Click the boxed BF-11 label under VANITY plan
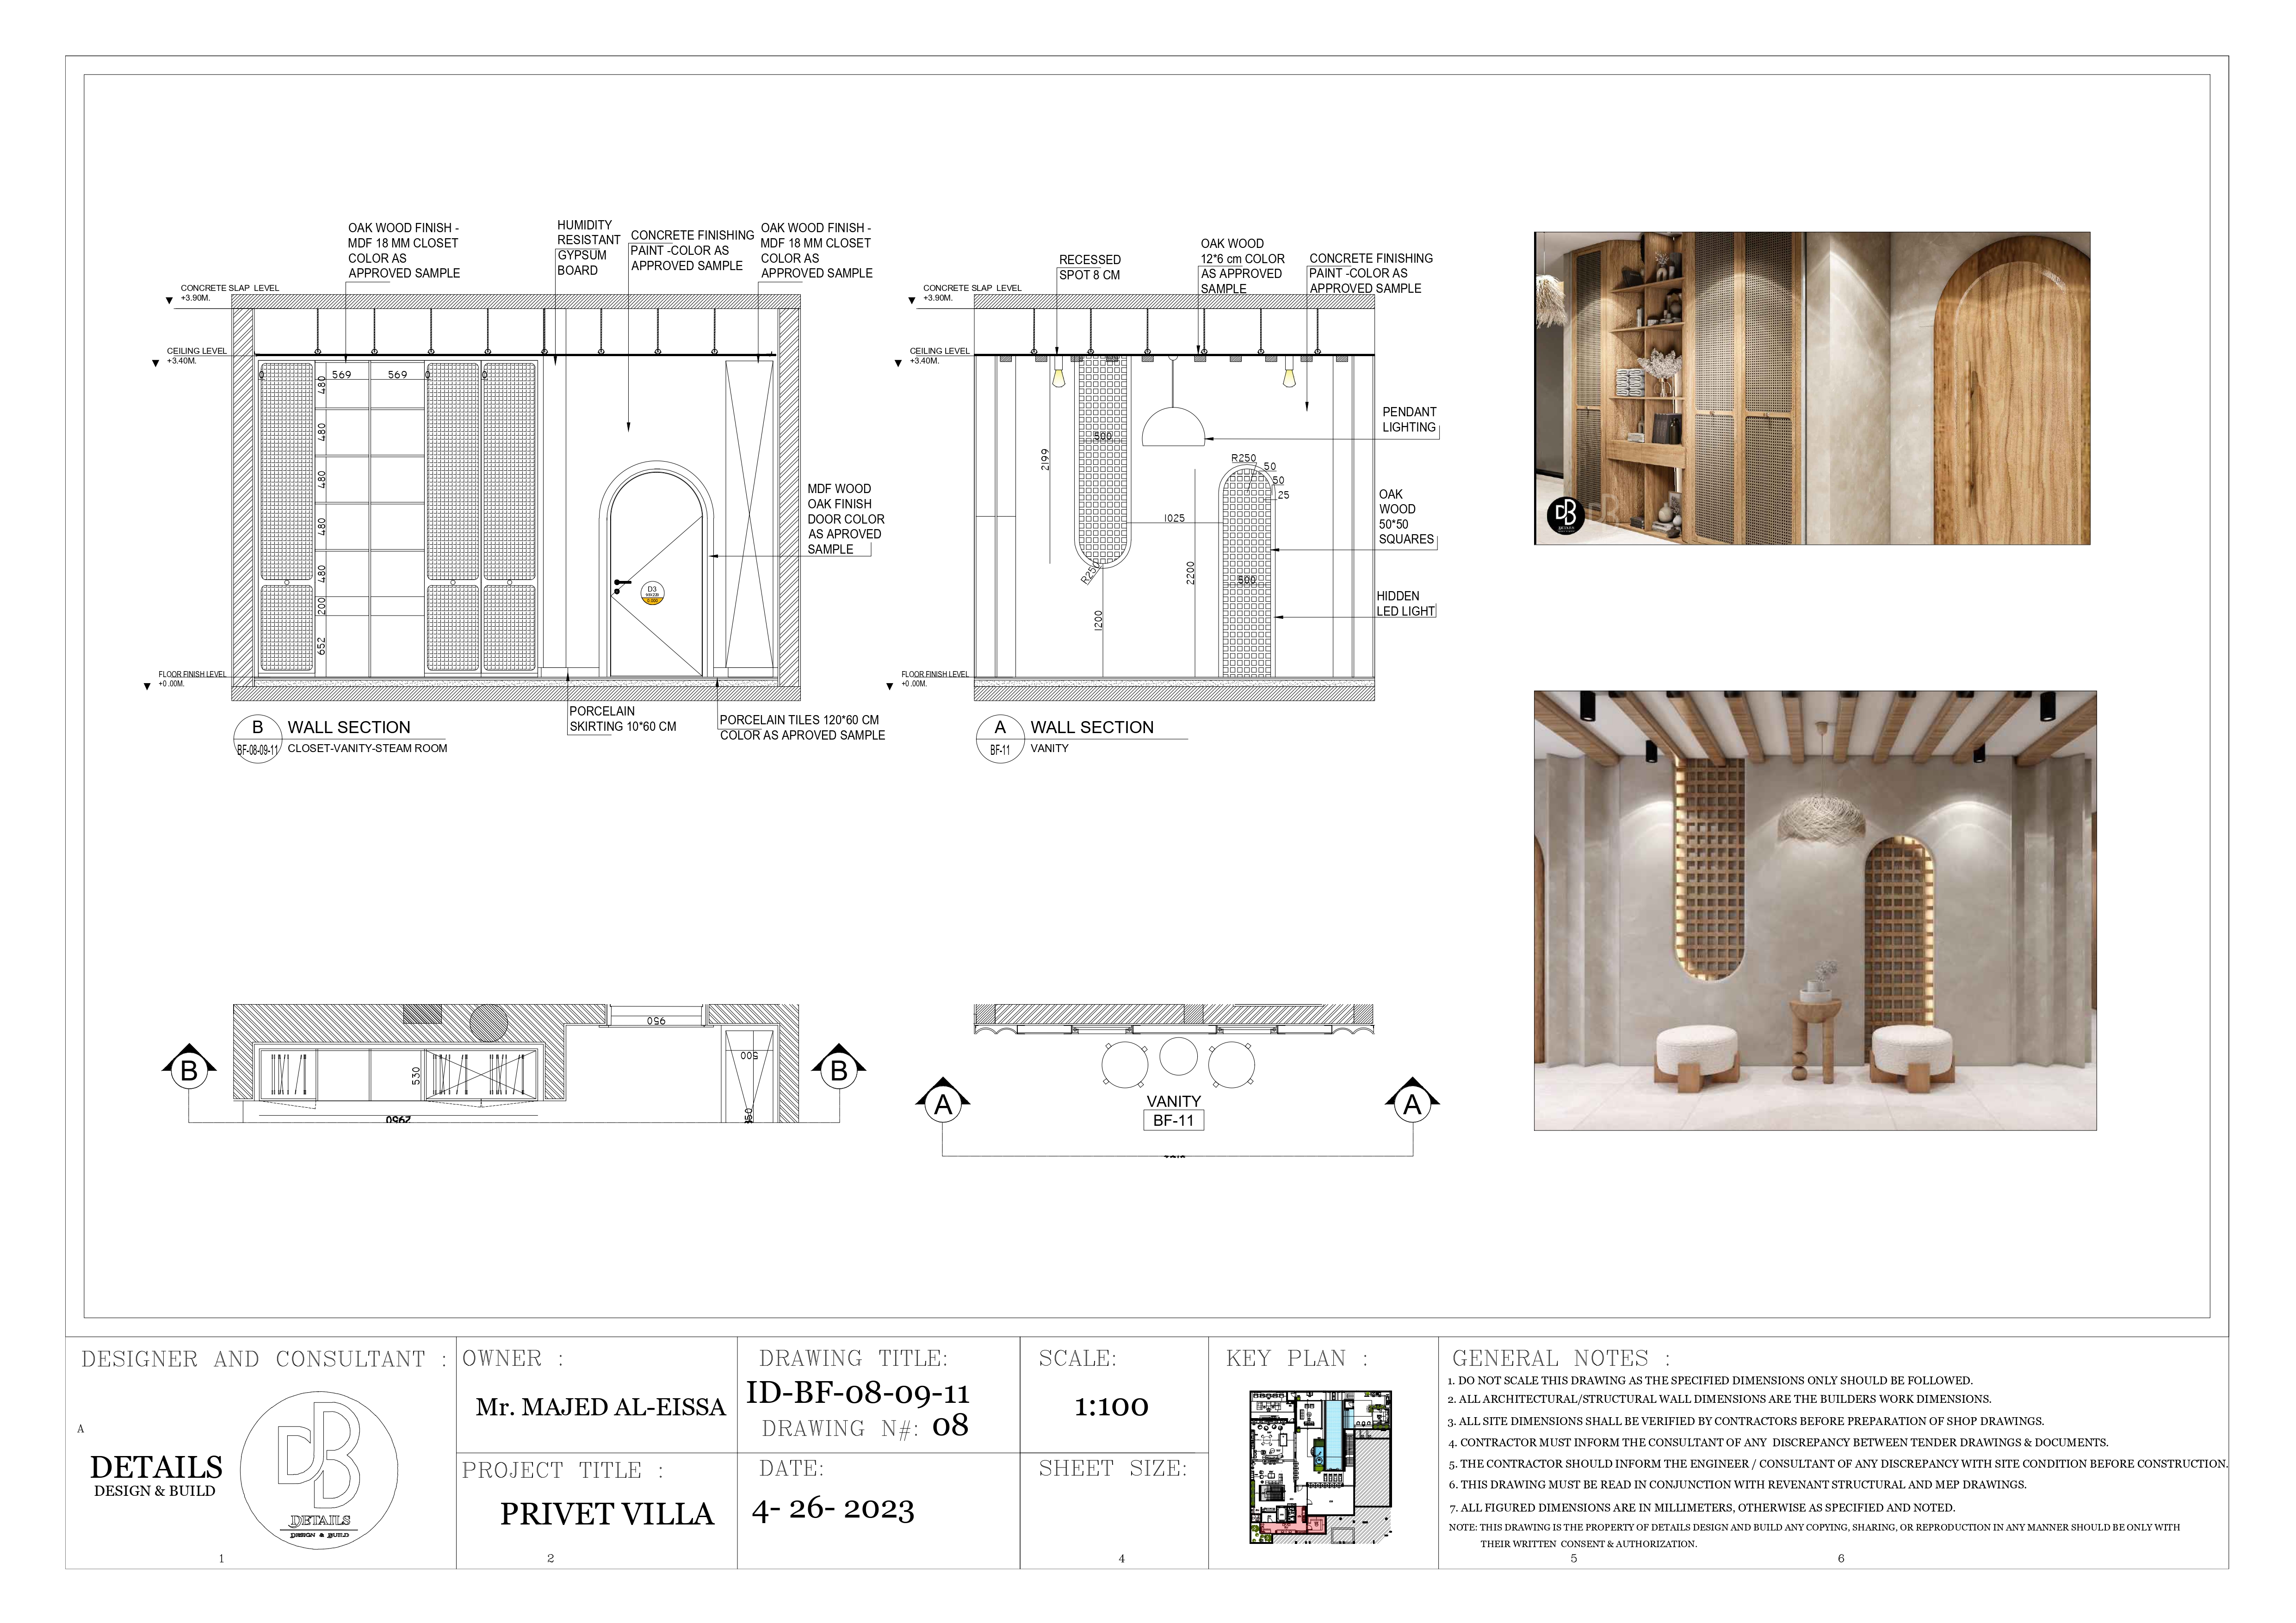This screenshot has height=1623, width=2296. pyautogui.click(x=1173, y=1121)
